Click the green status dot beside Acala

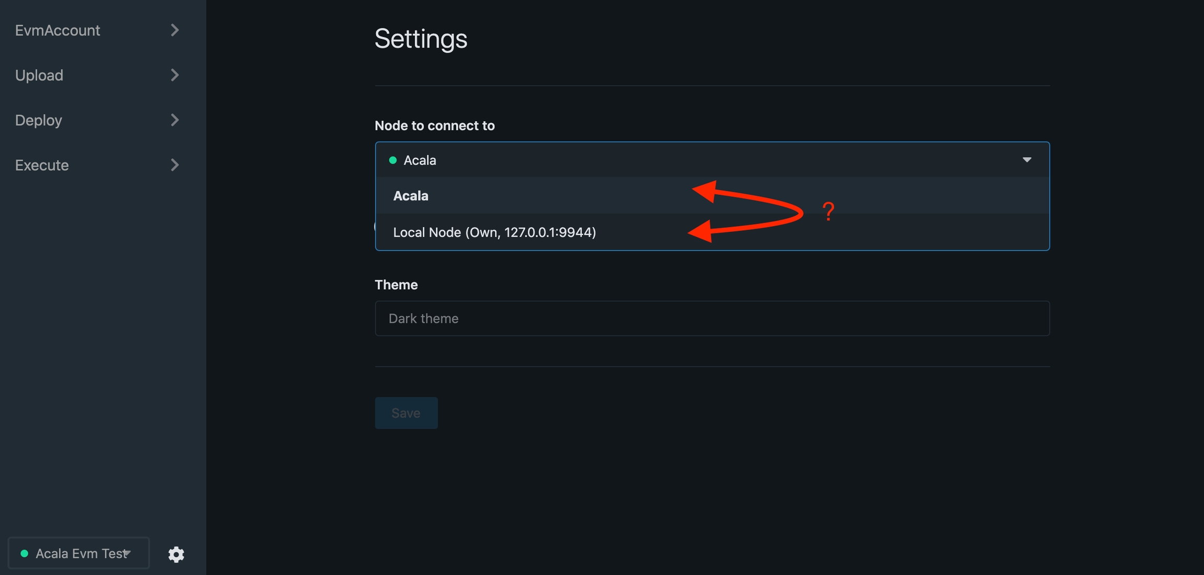(x=393, y=160)
